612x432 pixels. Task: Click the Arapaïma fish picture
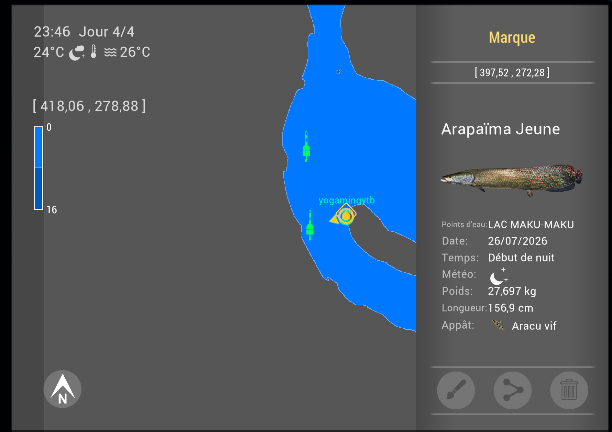[x=512, y=180]
